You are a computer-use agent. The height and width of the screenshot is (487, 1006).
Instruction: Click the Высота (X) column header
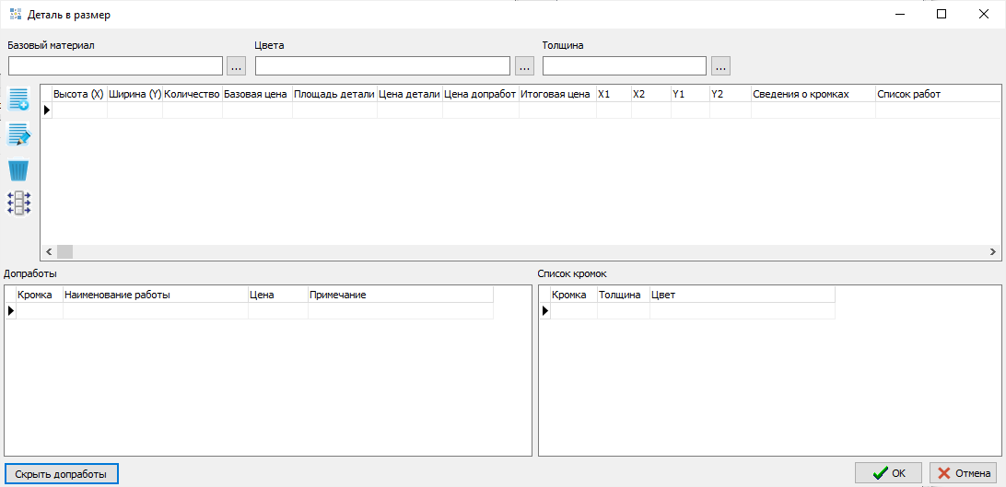[x=78, y=94]
